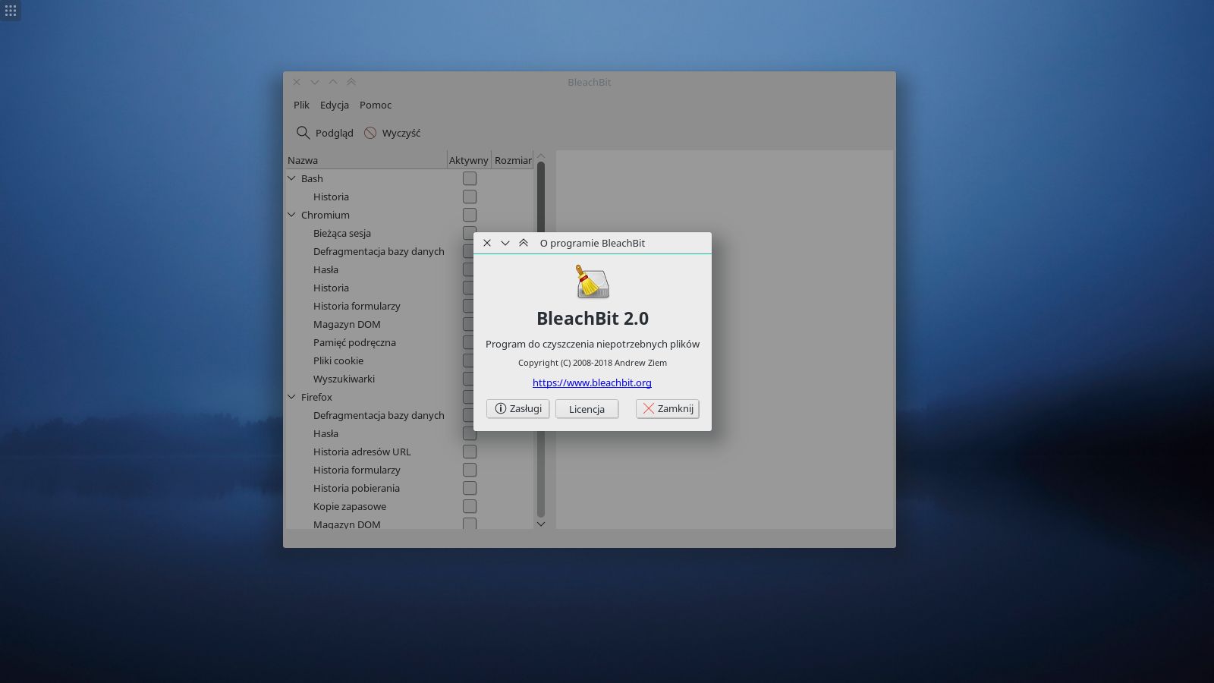Viewport: 1214px width, 683px height.
Task: Check the Historia pobierania checkbox
Action: [470, 488]
